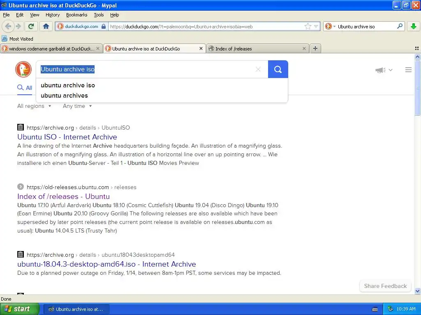This screenshot has width=421, height=315.
Task: Click the duckduckgo.com identity box
Action: click(x=81, y=27)
